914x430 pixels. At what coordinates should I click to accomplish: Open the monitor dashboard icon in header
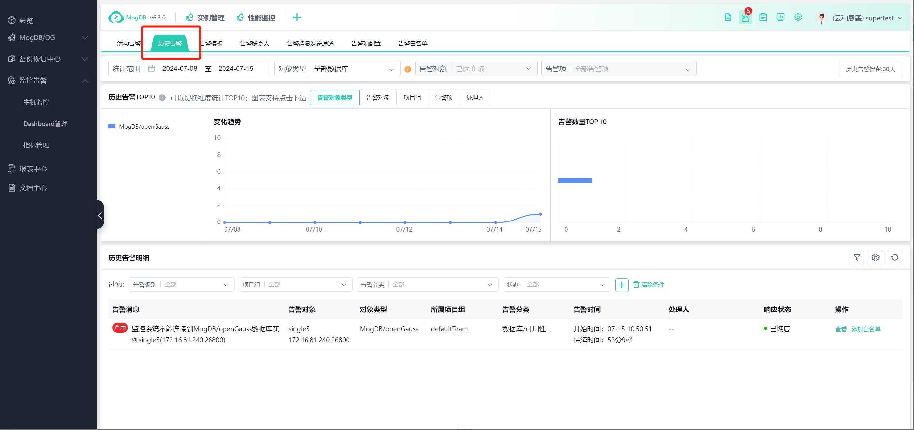coord(781,17)
